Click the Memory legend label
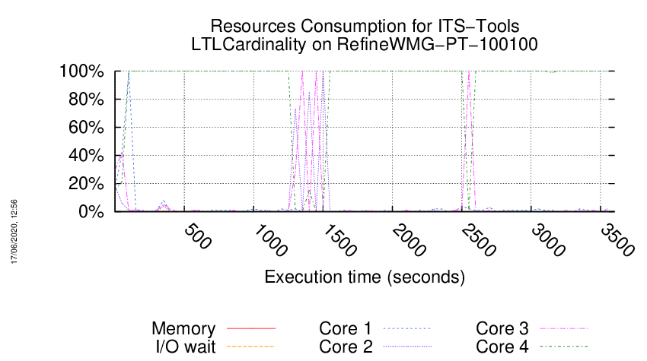This screenshot has height=361, width=647. pos(183,329)
